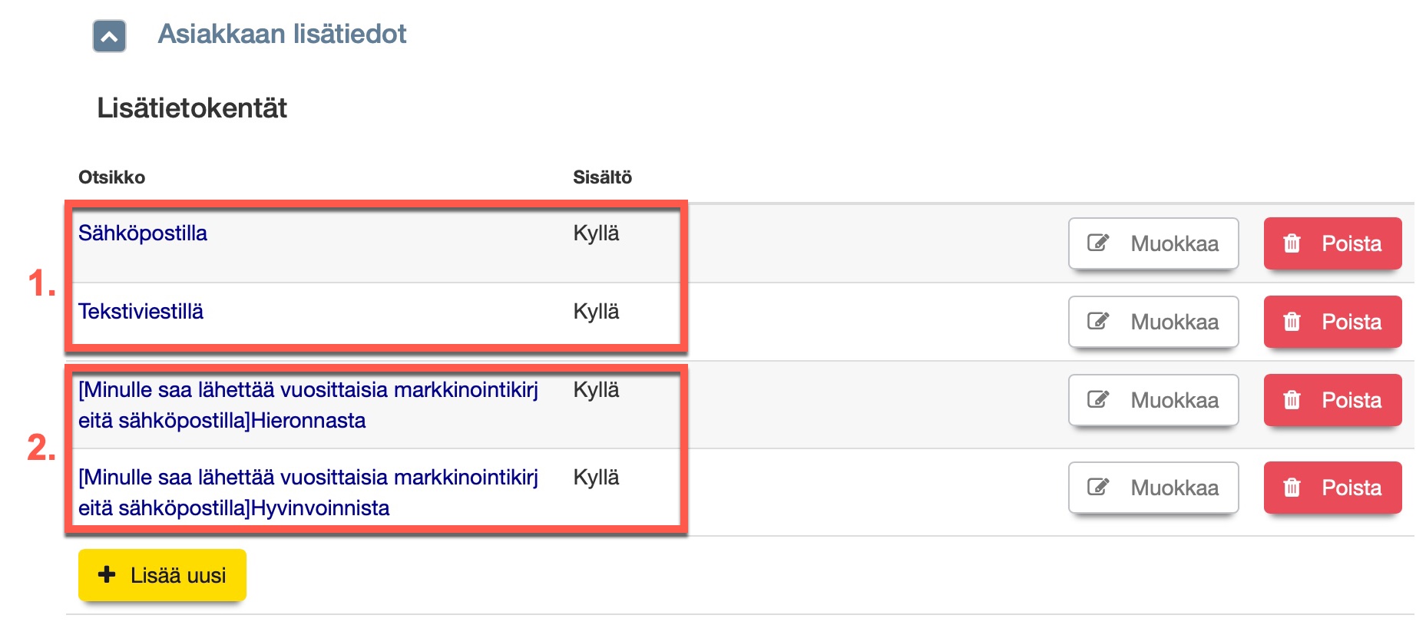This screenshot has width=1416, height=625.
Task: Click trash icon in Hieronnasta row
Action: coord(1292,400)
